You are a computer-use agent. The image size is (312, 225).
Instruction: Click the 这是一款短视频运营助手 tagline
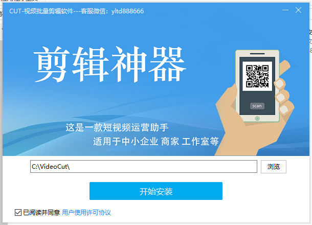point(117,127)
